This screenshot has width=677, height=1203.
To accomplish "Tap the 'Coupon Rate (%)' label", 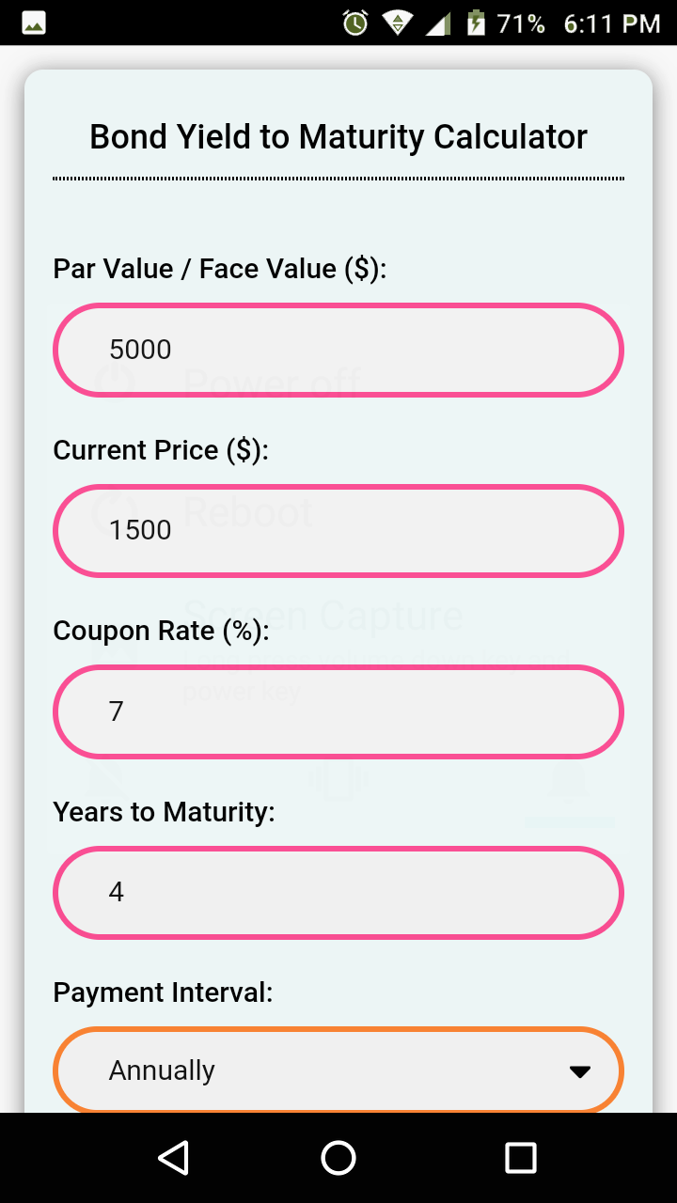I will coord(161,631).
